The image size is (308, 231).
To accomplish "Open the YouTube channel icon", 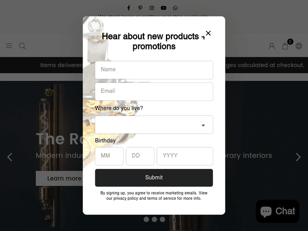I will [x=163, y=8].
